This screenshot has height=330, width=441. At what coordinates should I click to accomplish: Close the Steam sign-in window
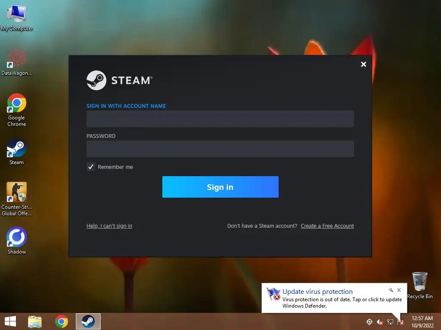pos(363,64)
